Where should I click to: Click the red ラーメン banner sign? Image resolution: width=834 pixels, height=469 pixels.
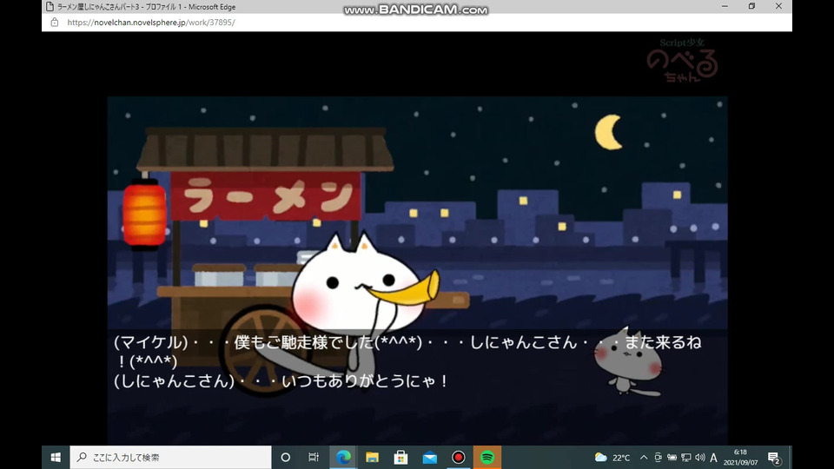coord(266,196)
